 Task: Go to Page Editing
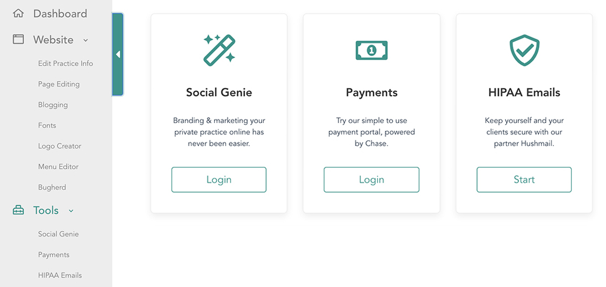[59, 84]
